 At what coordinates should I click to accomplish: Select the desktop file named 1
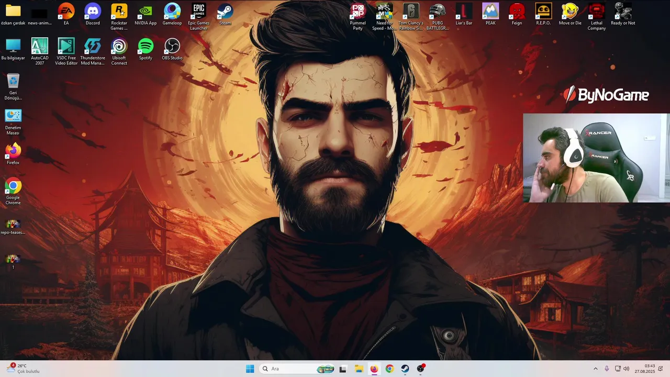point(13,262)
